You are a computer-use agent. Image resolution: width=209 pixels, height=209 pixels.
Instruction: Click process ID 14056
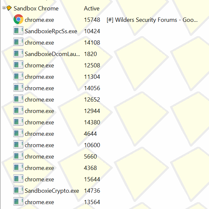tap(92, 88)
